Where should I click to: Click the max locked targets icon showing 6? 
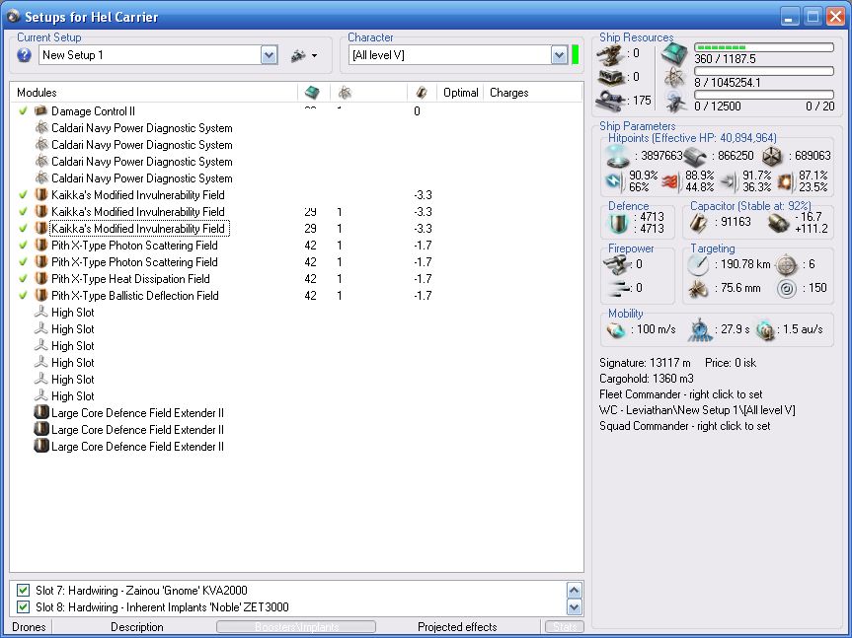coord(786,264)
